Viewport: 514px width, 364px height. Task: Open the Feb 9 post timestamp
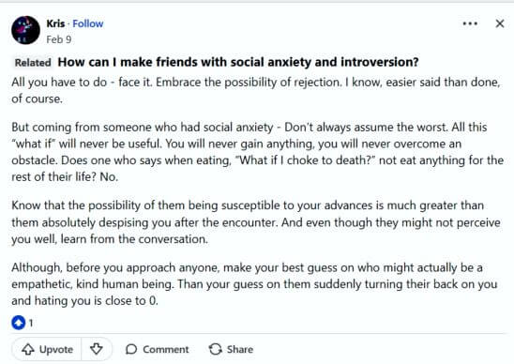(59, 39)
